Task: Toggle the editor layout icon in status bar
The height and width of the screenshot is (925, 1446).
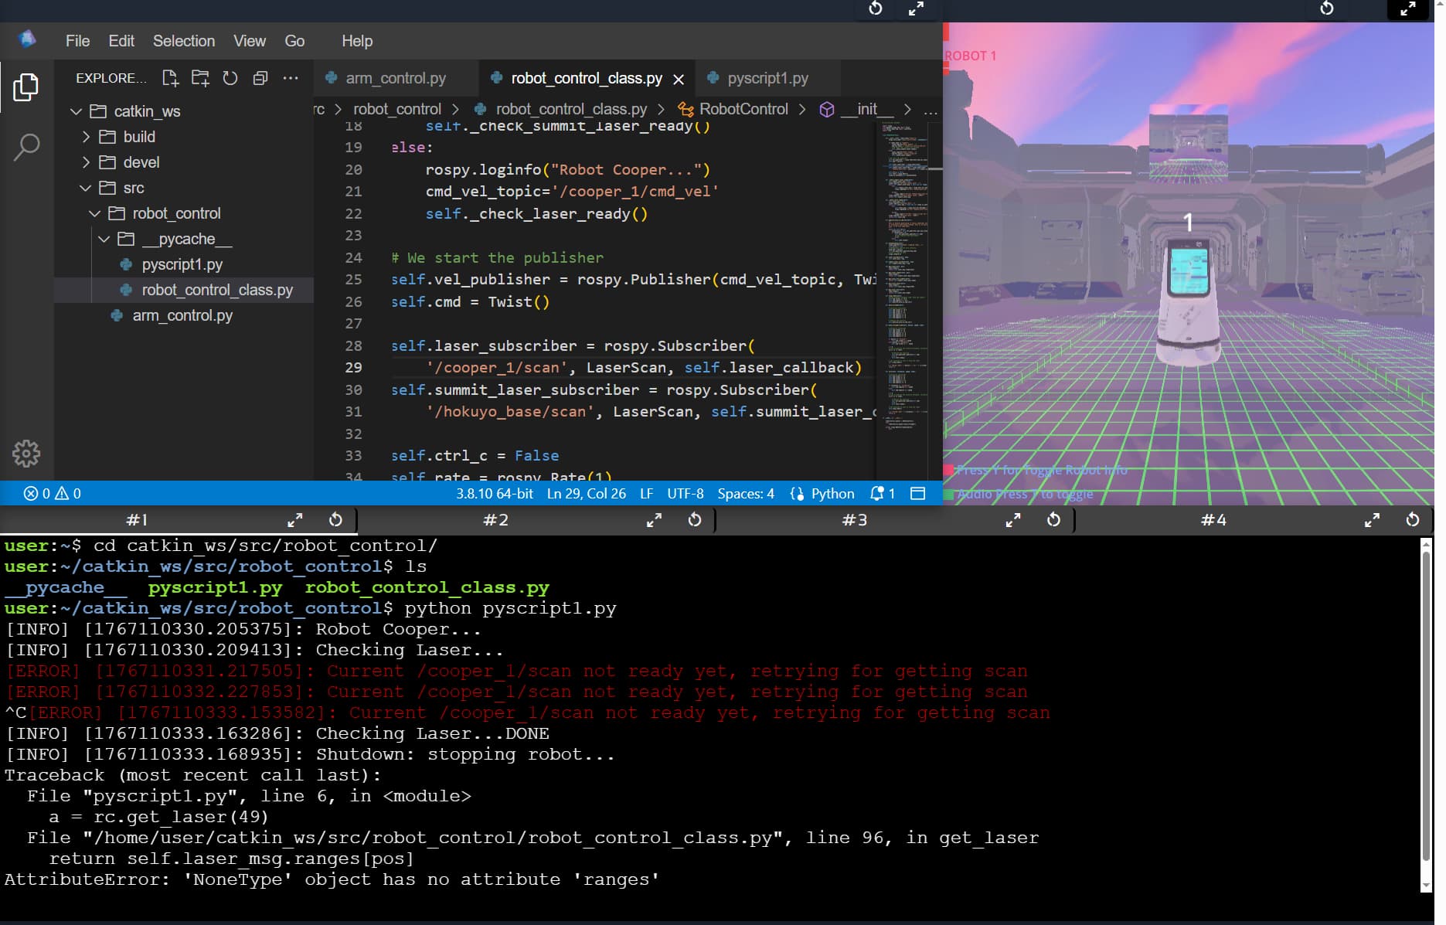Action: pos(918,494)
